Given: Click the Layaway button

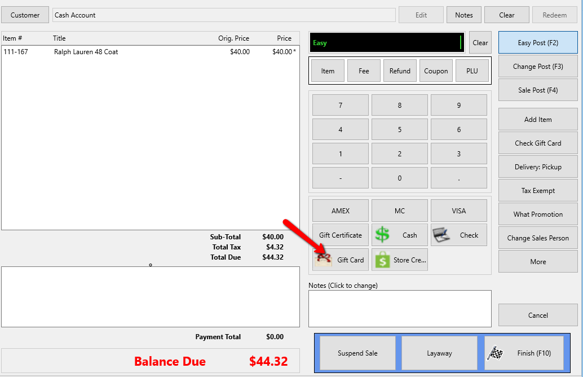Looking at the screenshot, I should [439, 353].
